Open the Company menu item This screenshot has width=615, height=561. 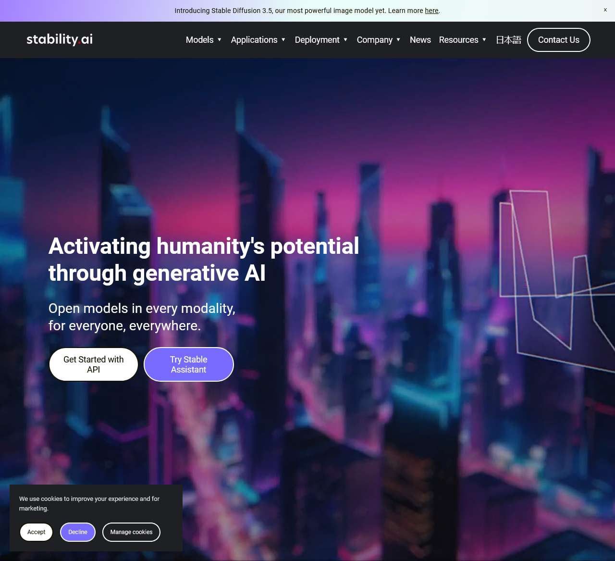pos(375,40)
